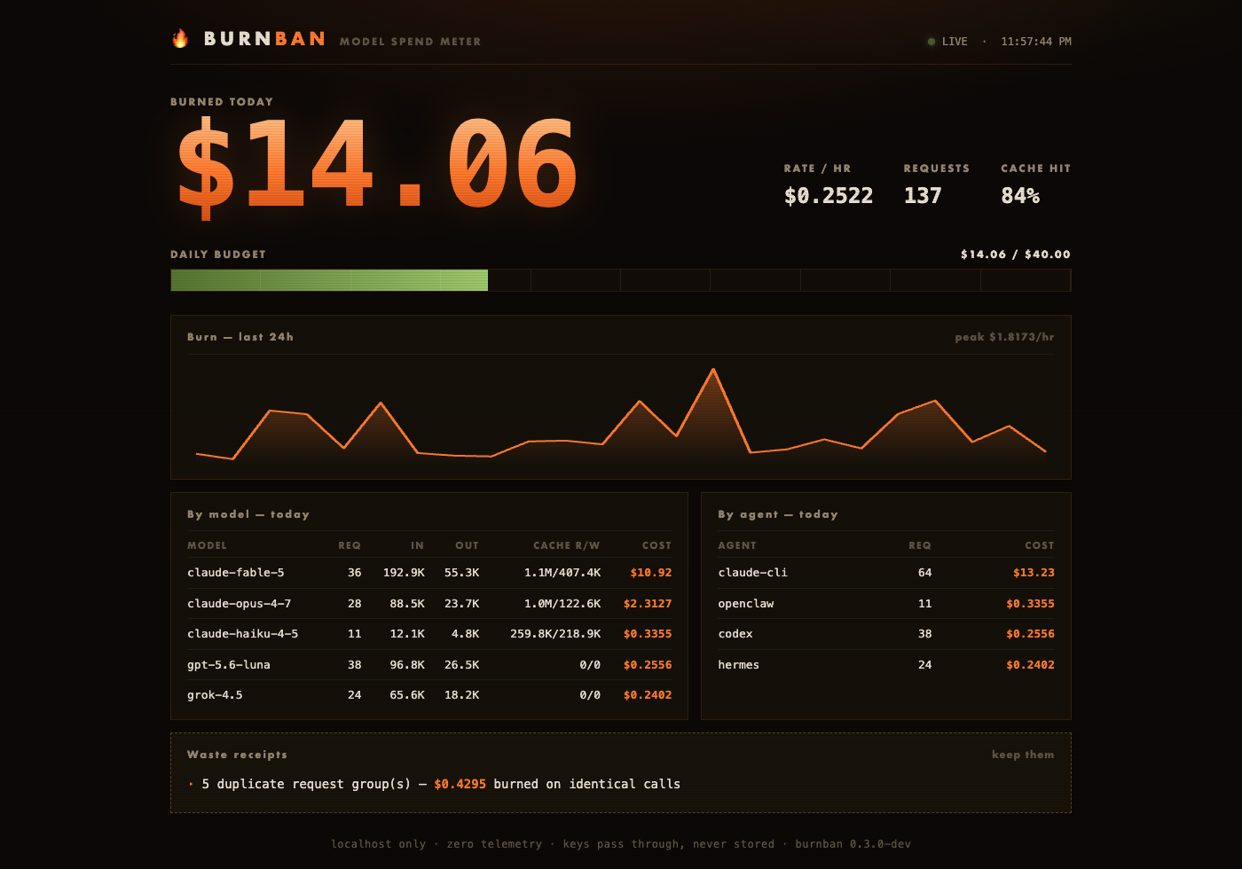
Task: Click the CACHE R/W column header
Action: (566, 545)
